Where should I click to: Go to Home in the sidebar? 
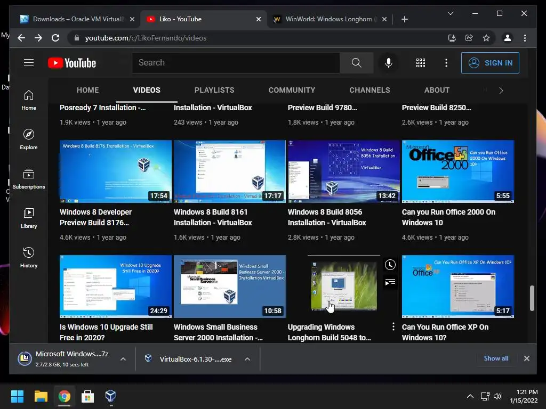click(x=29, y=100)
